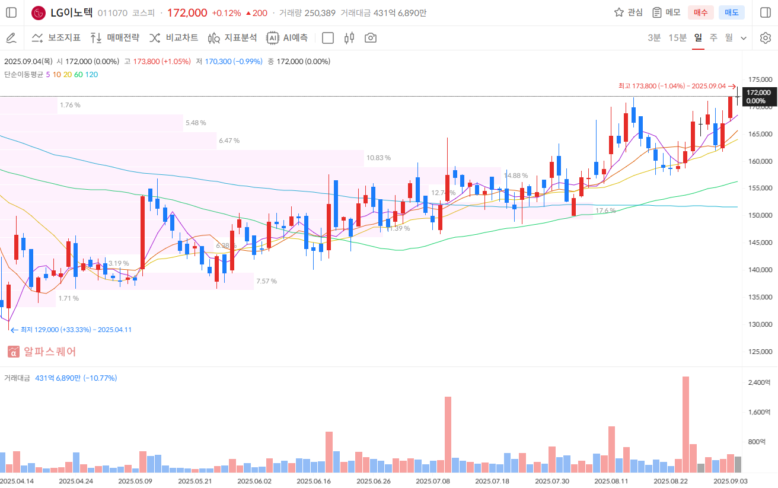Click moving average period 10

coord(56,75)
